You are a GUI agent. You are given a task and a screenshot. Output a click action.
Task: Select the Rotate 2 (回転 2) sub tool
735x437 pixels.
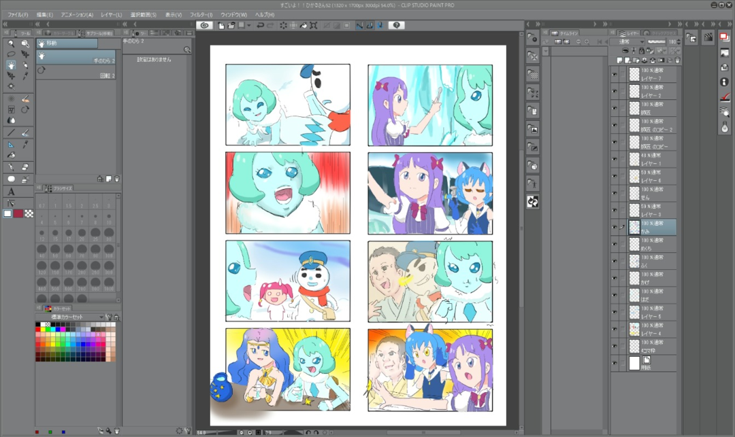point(76,71)
